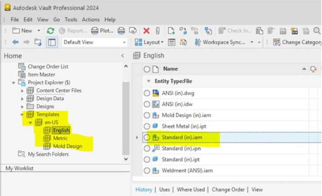Image resolution: width=322 pixels, height=196 pixels.
Task: Open the Layout menu button
Action: 149,42
